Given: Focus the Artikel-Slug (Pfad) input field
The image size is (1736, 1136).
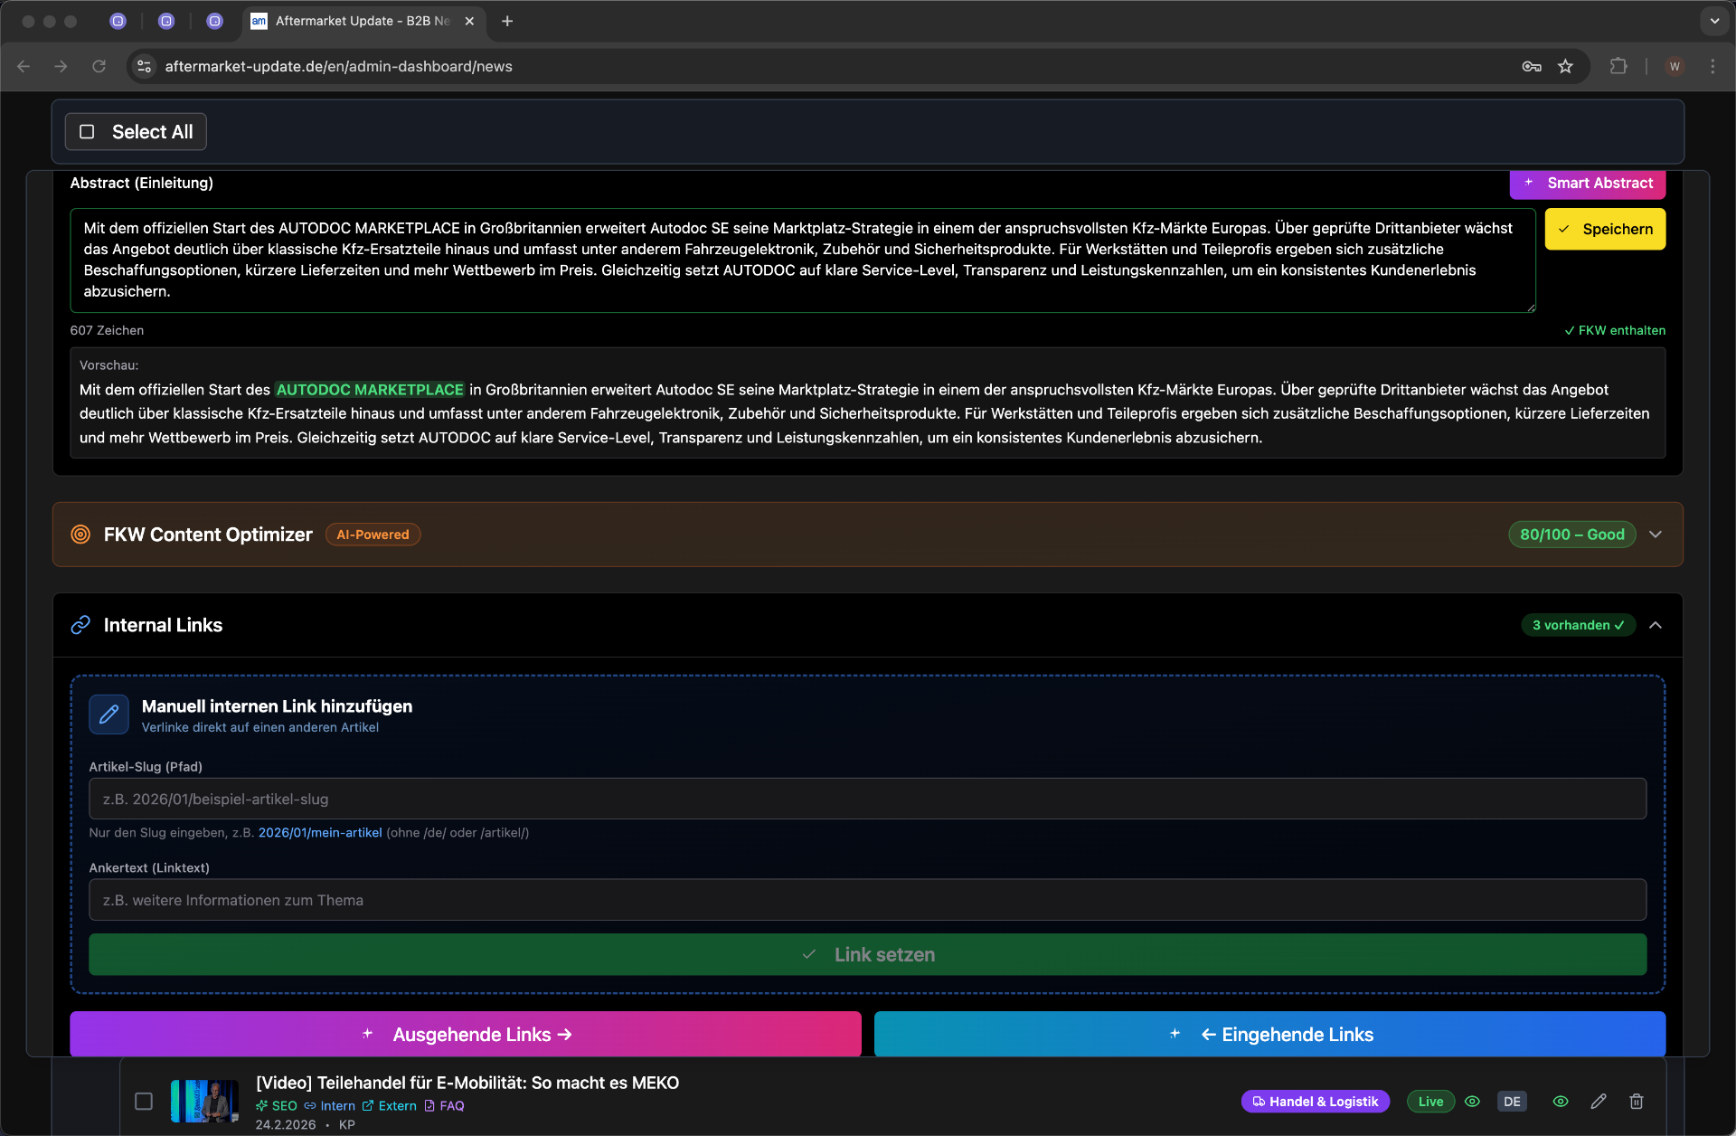Looking at the screenshot, I should coord(867,799).
